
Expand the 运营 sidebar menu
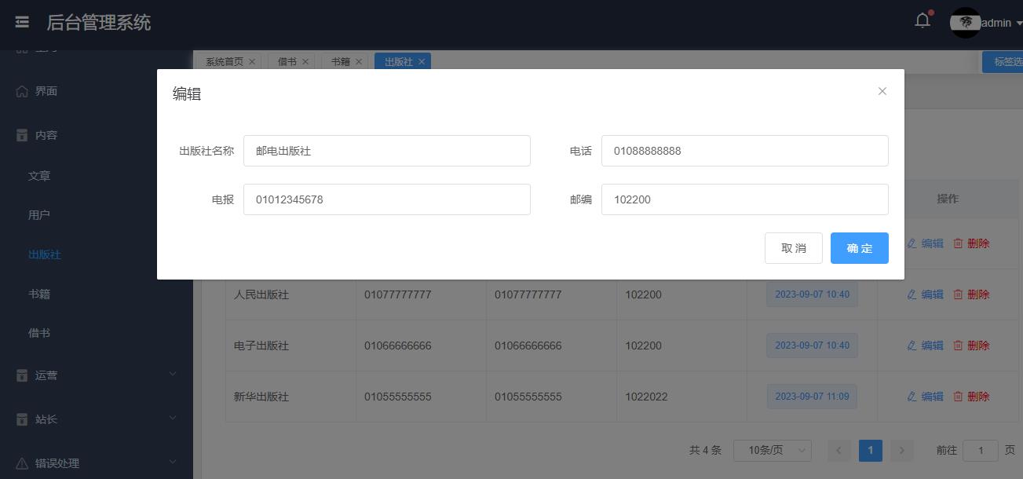[x=172, y=375]
